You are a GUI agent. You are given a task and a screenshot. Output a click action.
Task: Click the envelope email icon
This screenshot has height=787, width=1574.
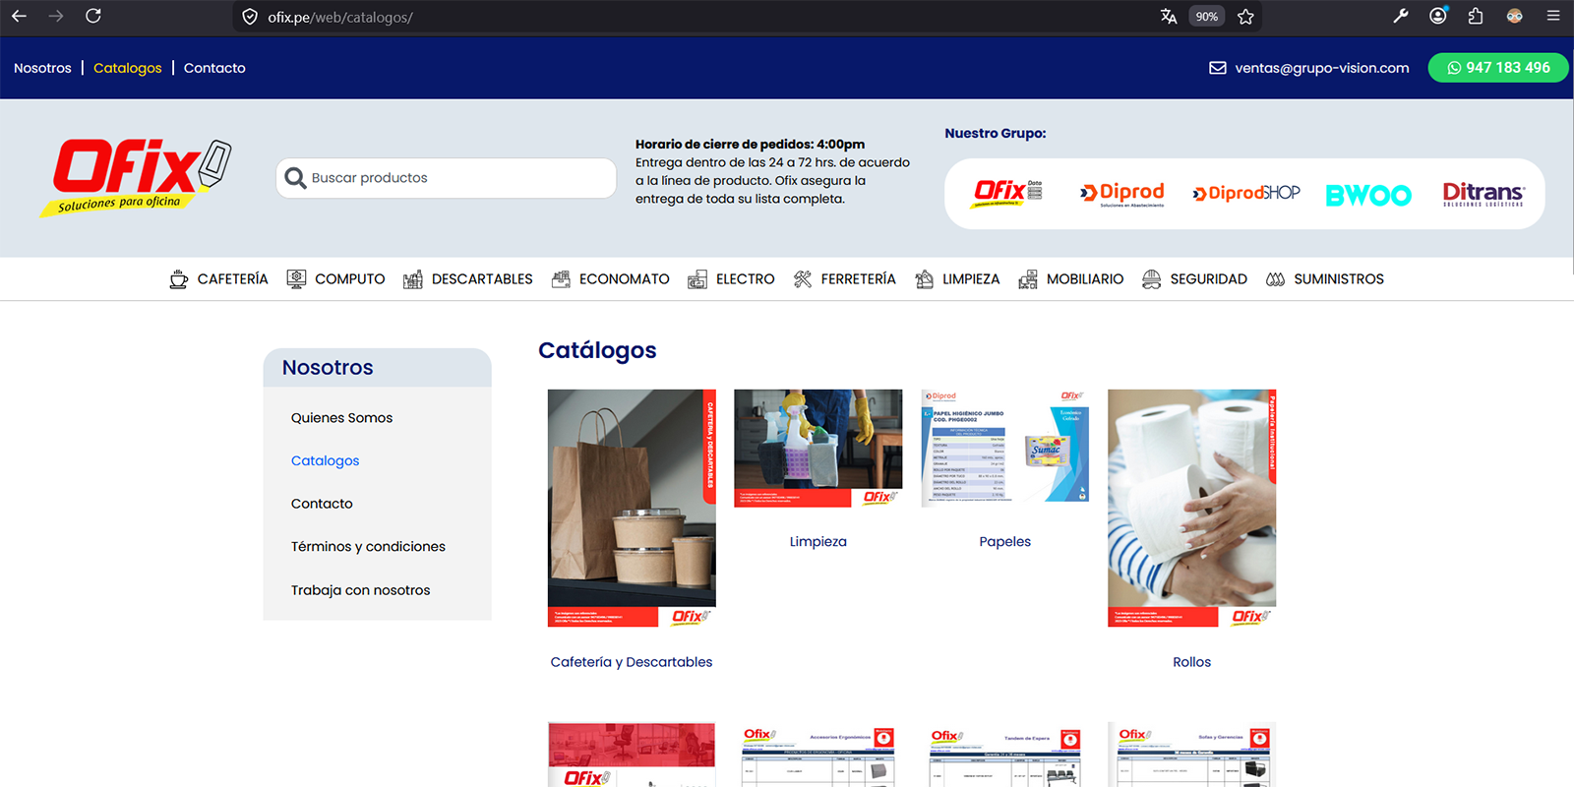pos(1218,68)
